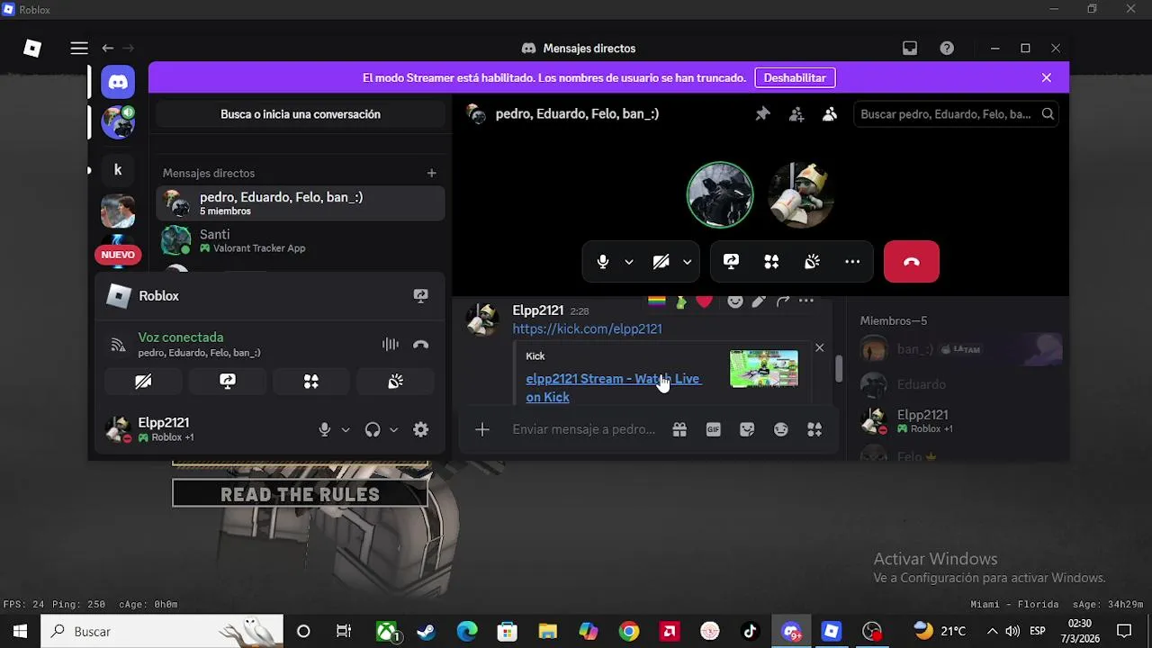Toggle microphone mute in call controls

click(603, 262)
